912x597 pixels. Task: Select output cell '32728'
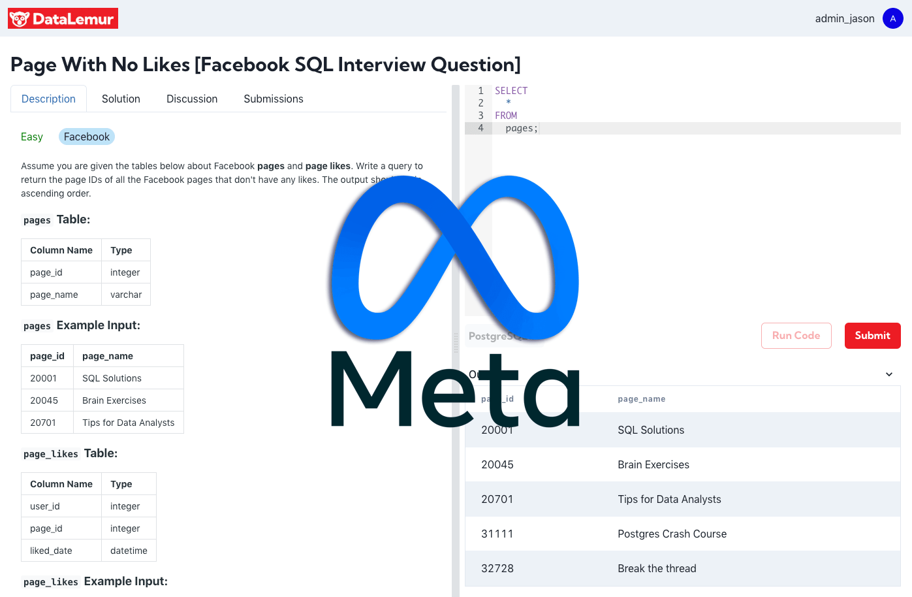pyautogui.click(x=497, y=568)
